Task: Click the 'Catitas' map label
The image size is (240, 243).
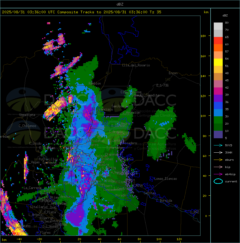Action: coord(150,193)
